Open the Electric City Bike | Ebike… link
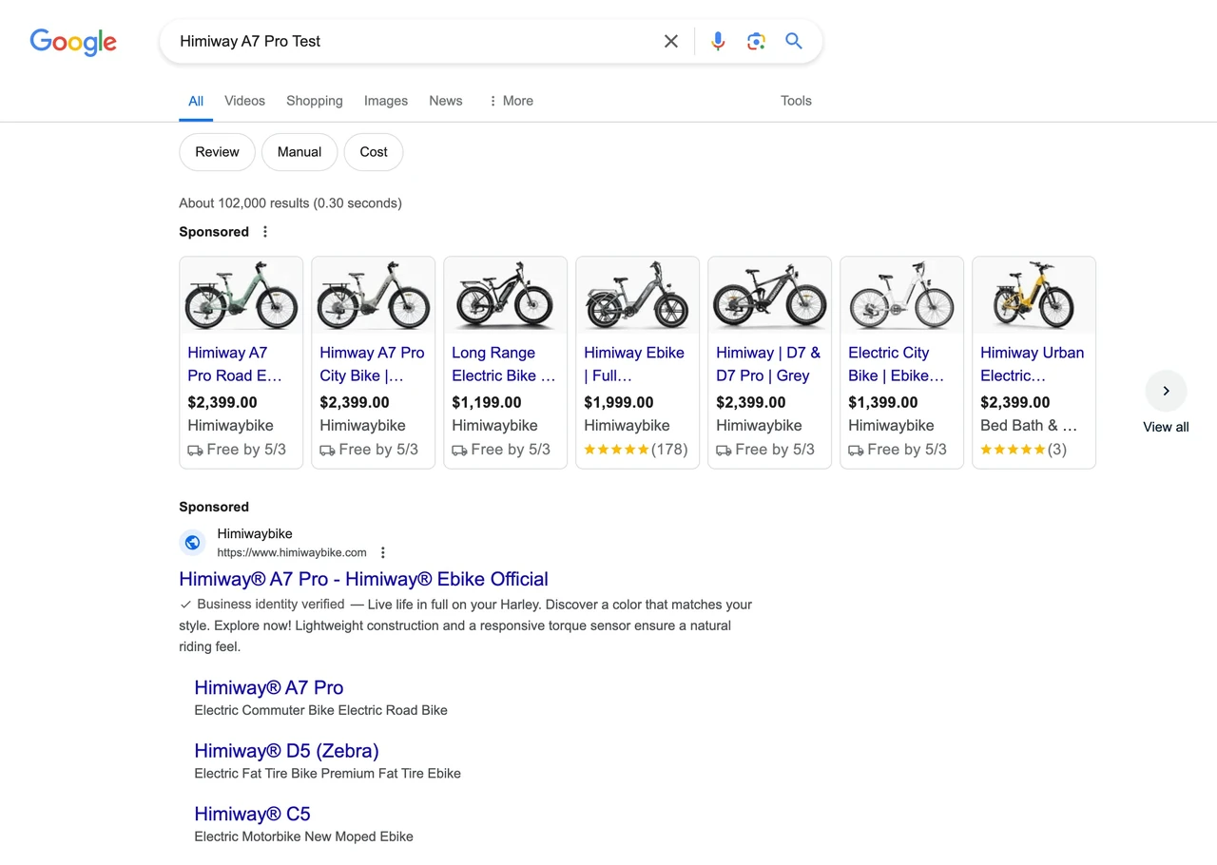 897,364
